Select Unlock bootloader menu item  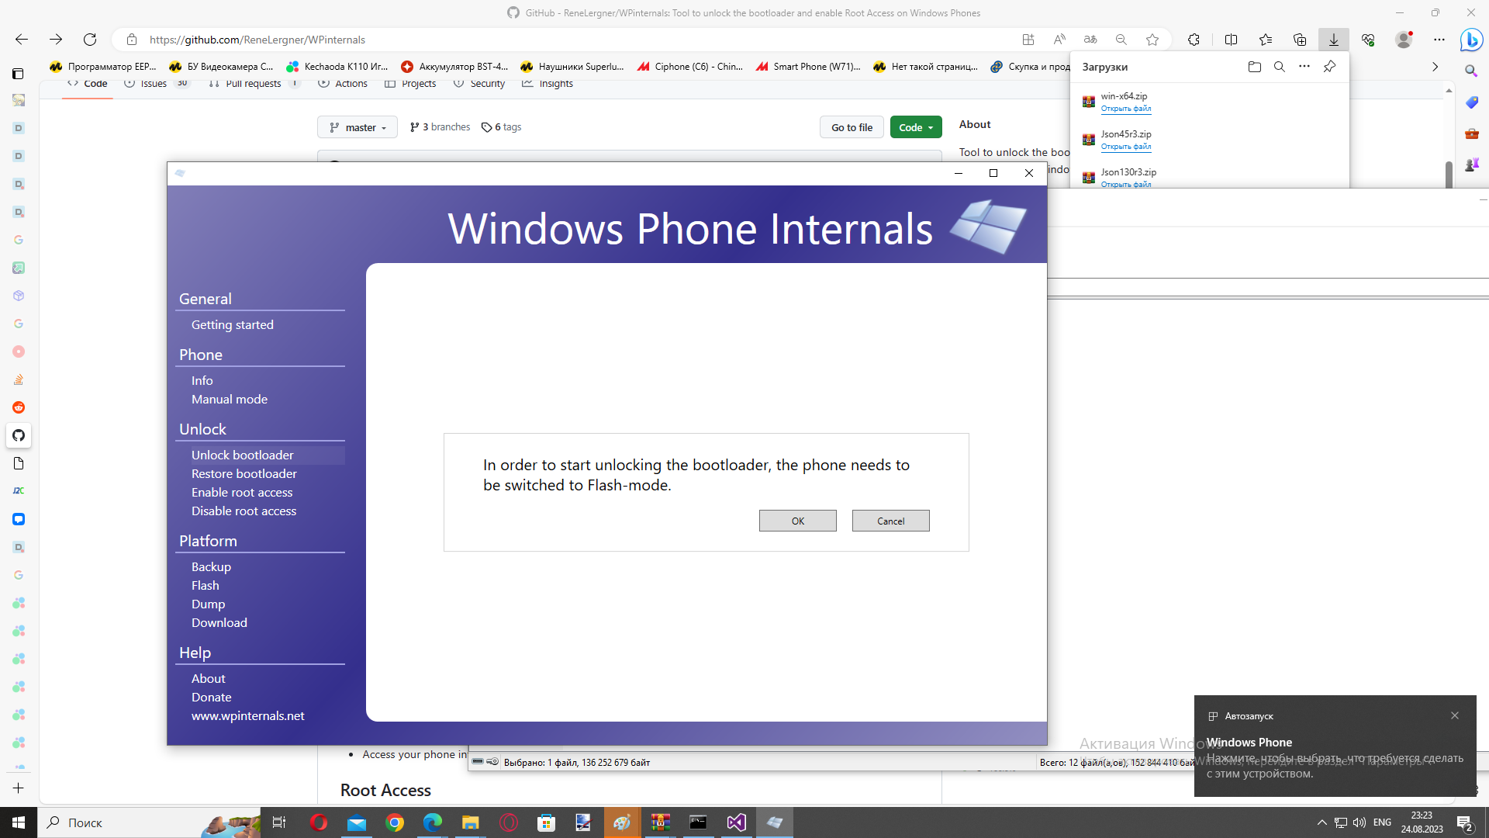(242, 455)
